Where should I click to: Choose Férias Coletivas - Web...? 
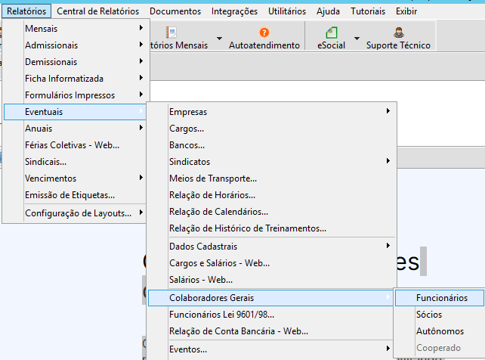pyautogui.click(x=75, y=145)
